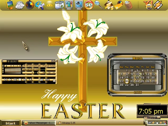
Task: Click the 2005 year label on calendar
Action: (x=138, y=92)
